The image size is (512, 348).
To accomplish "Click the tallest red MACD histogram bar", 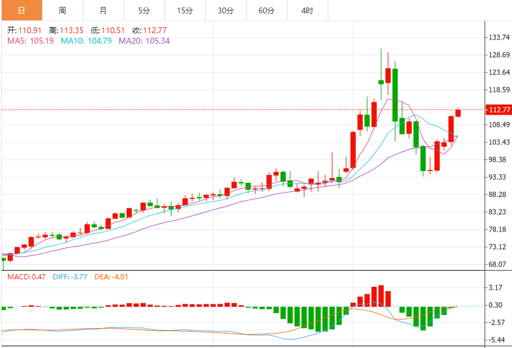I will tap(381, 296).
